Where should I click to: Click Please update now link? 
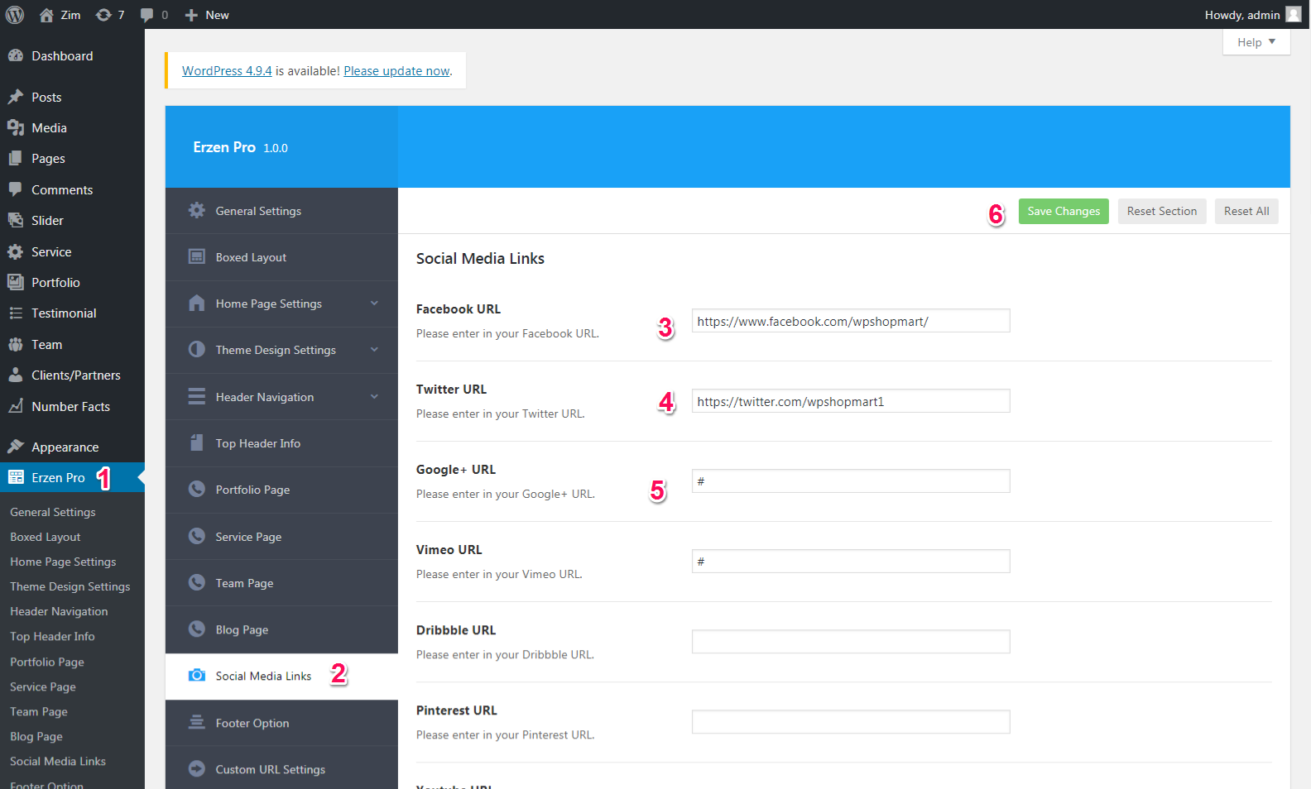click(396, 71)
